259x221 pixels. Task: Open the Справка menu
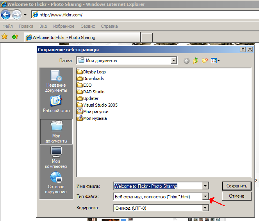109,26
